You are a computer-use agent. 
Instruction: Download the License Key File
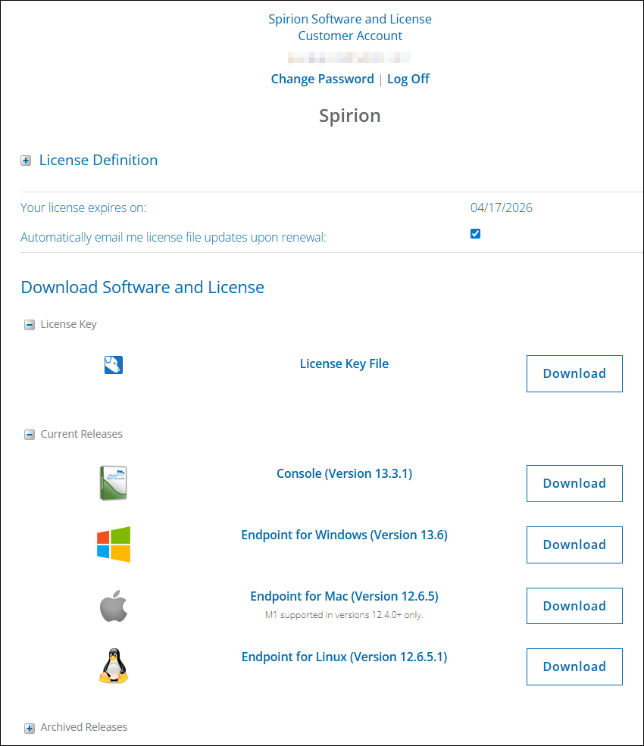[574, 373]
